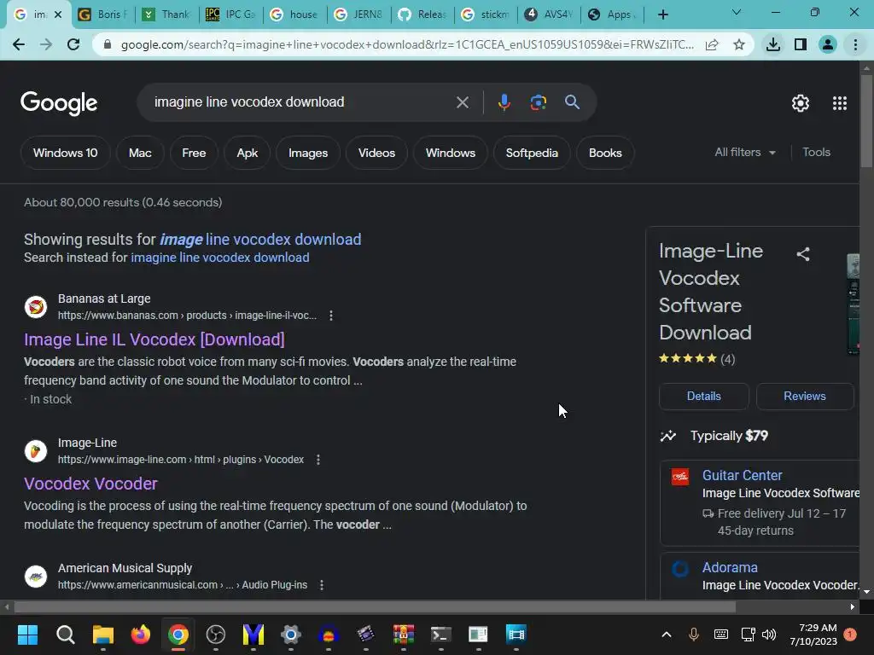The image size is (874, 655).
Task: Click the vertical scrollbar down arrow
Action: 865,592
